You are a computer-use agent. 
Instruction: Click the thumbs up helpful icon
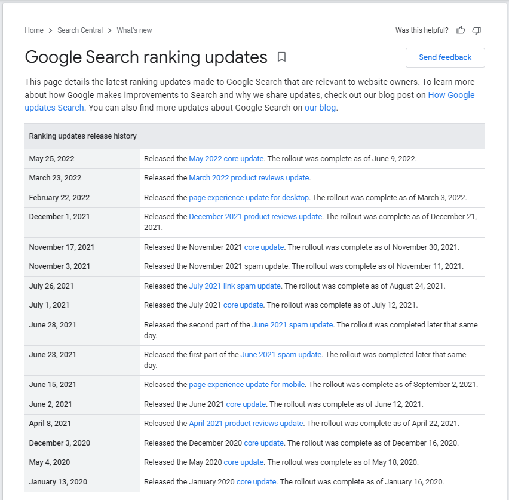click(460, 30)
